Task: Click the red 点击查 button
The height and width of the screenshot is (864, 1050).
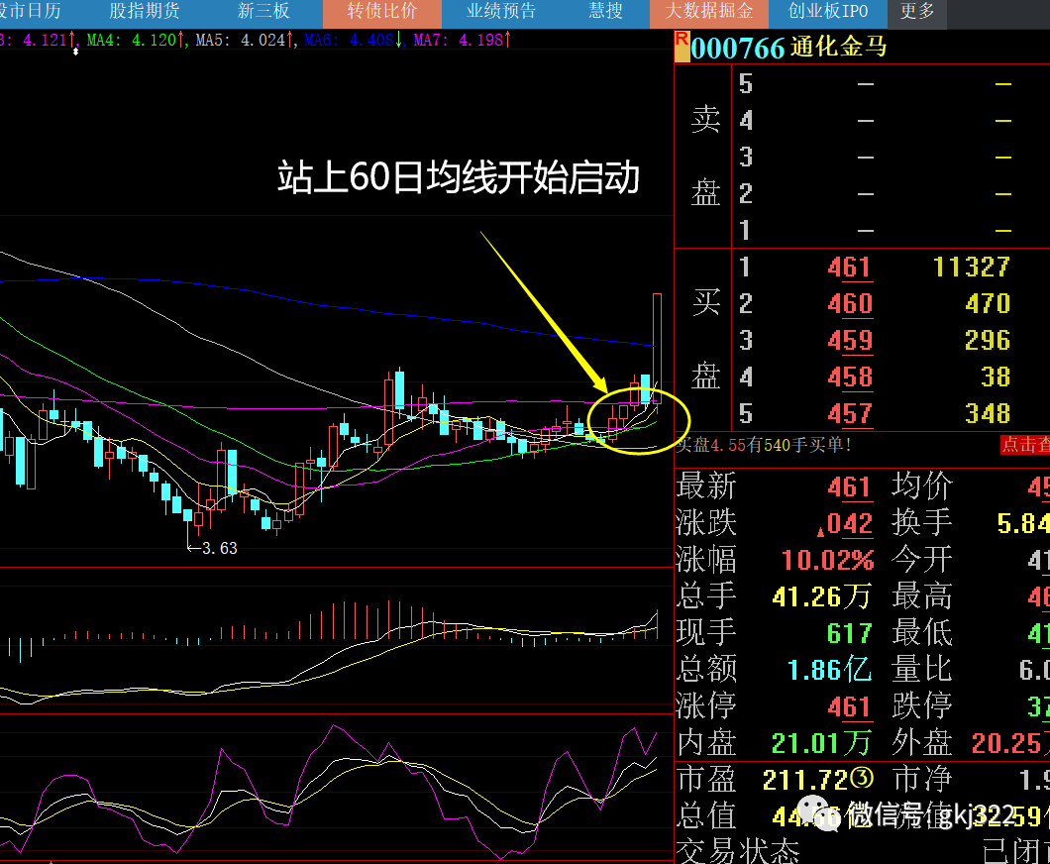Action: (1024, 445)
